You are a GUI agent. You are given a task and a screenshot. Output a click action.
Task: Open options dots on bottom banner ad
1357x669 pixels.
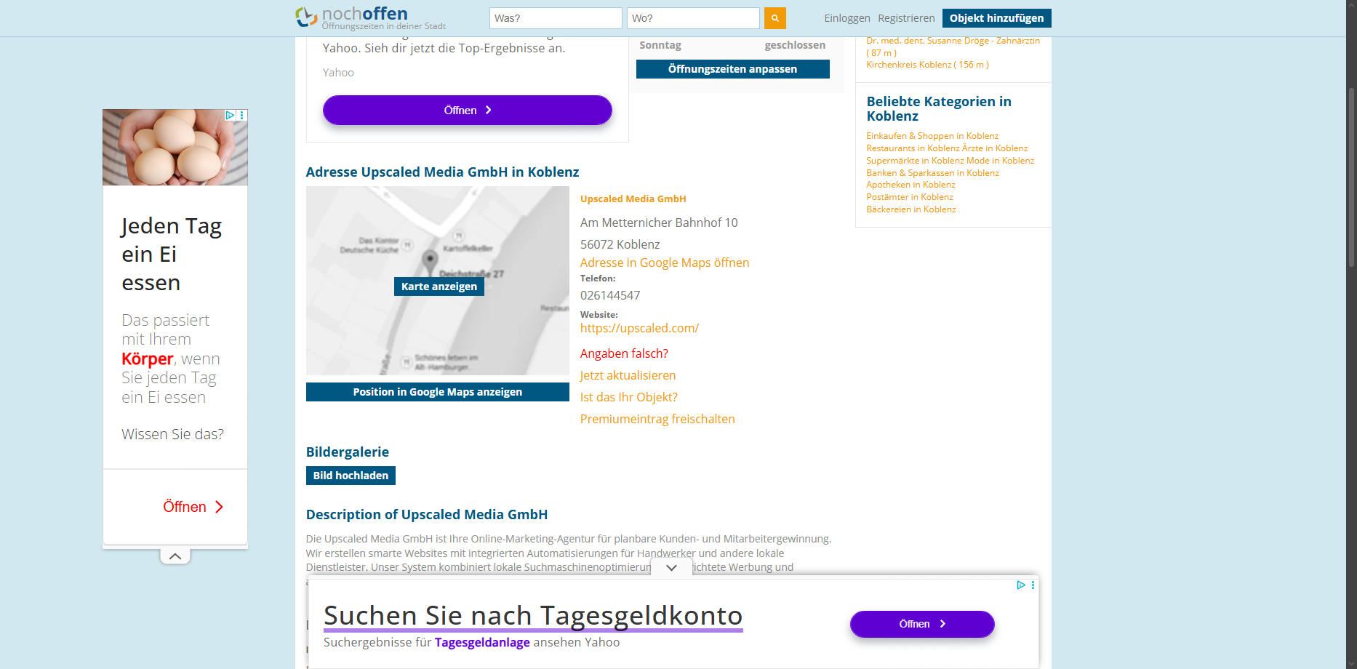pos(1033,585)
